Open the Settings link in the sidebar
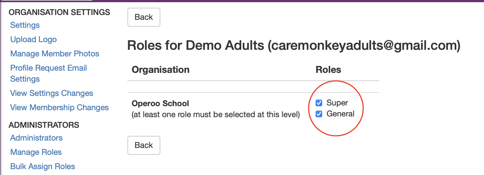Viewport: 484px width, 175px height. (25, 25)
